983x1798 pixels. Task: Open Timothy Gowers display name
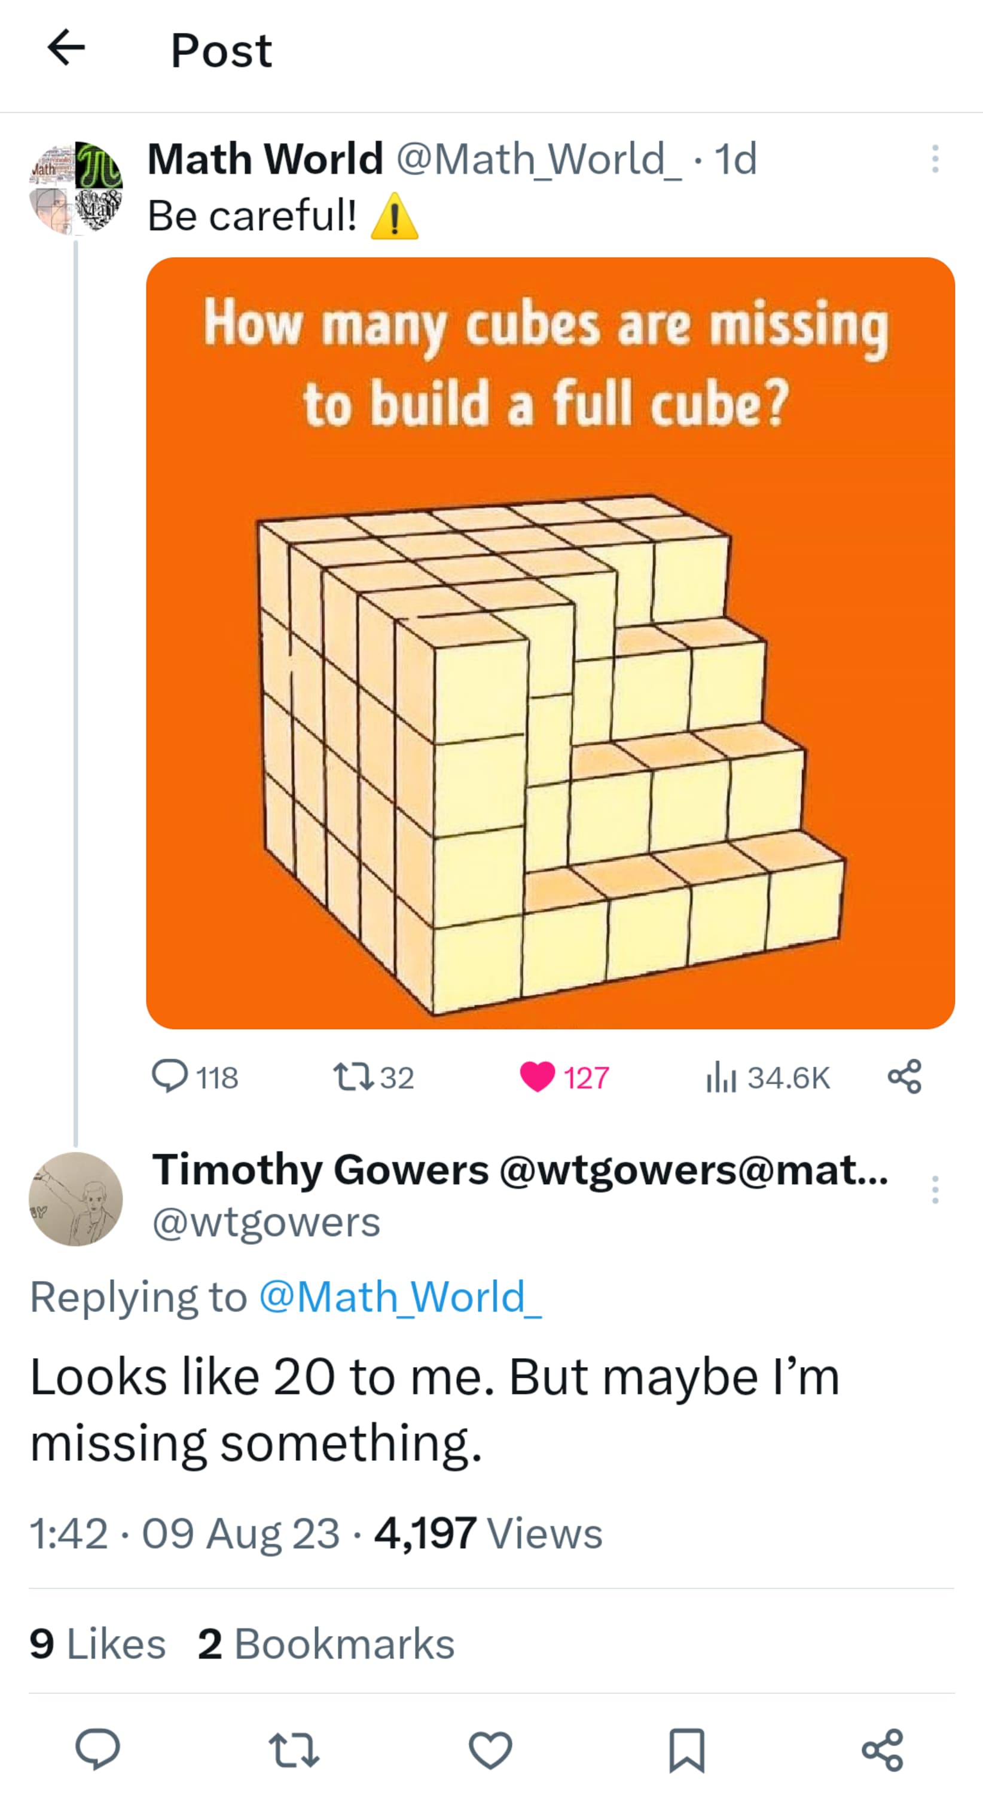[x=320, y=1170]
